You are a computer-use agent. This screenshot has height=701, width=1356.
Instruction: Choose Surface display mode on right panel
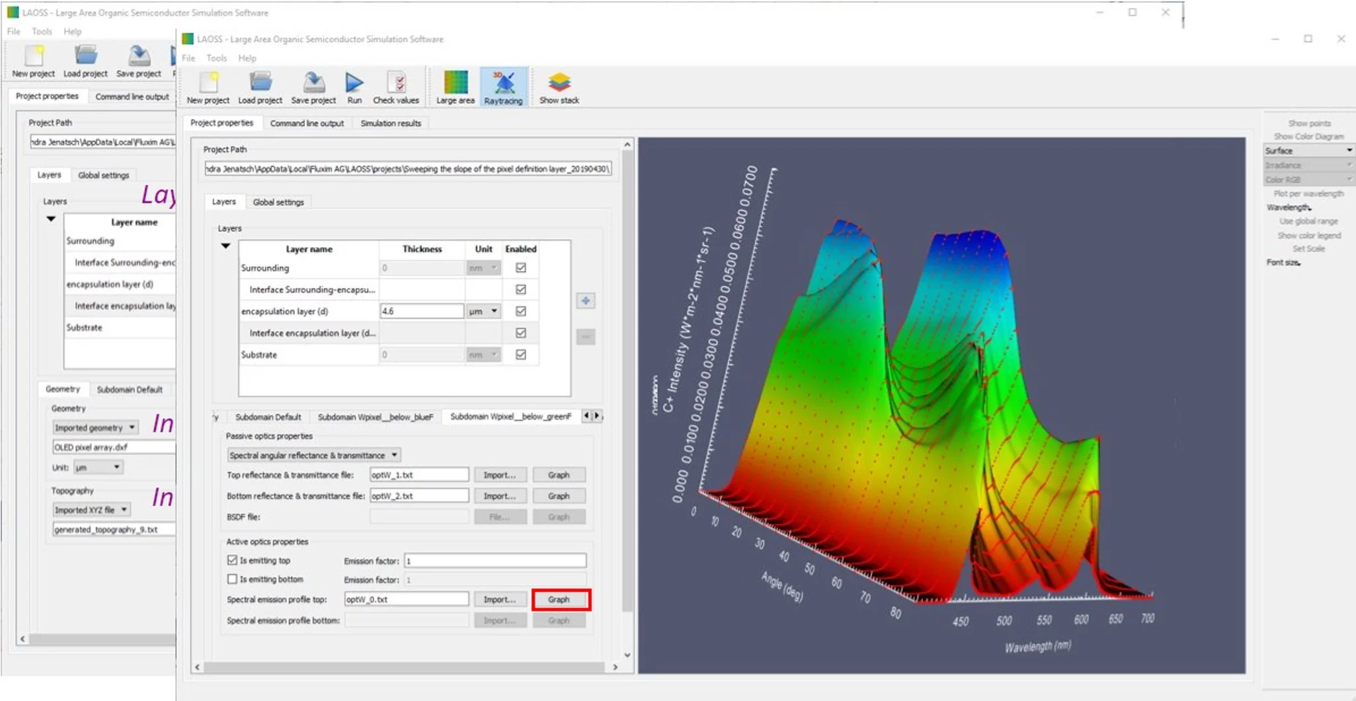[x=1307, y=150]
